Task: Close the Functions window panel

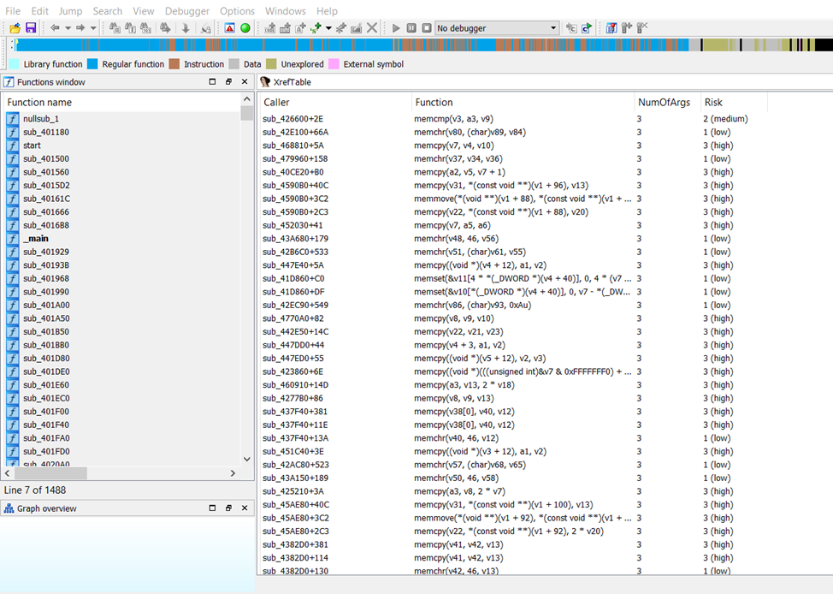Action: click(x=245, y=82)
